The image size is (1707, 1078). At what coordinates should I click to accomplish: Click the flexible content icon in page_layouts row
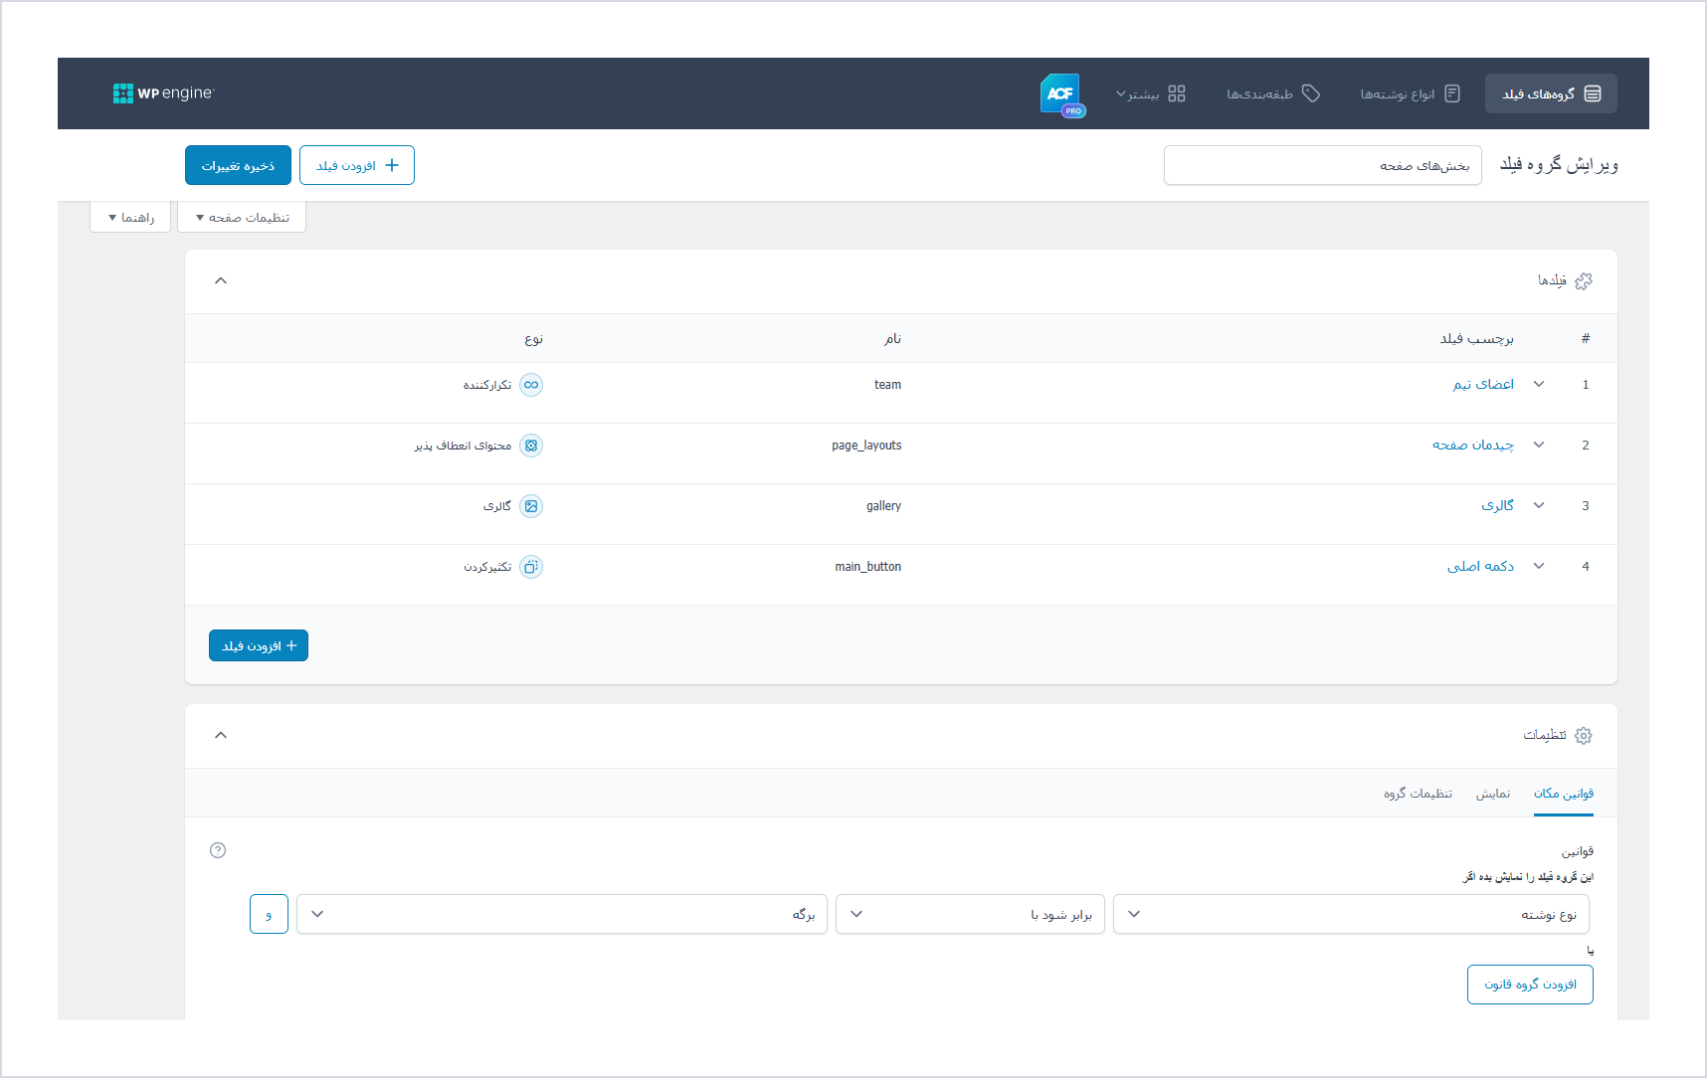(531, 446)
